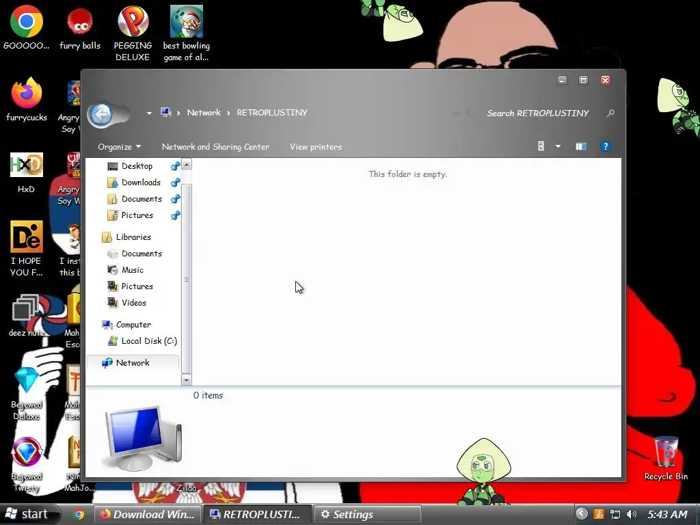The image size is (700, 525).
Task: Click the navigation pane scroll down arrow
Action: [x=187, y=380]
